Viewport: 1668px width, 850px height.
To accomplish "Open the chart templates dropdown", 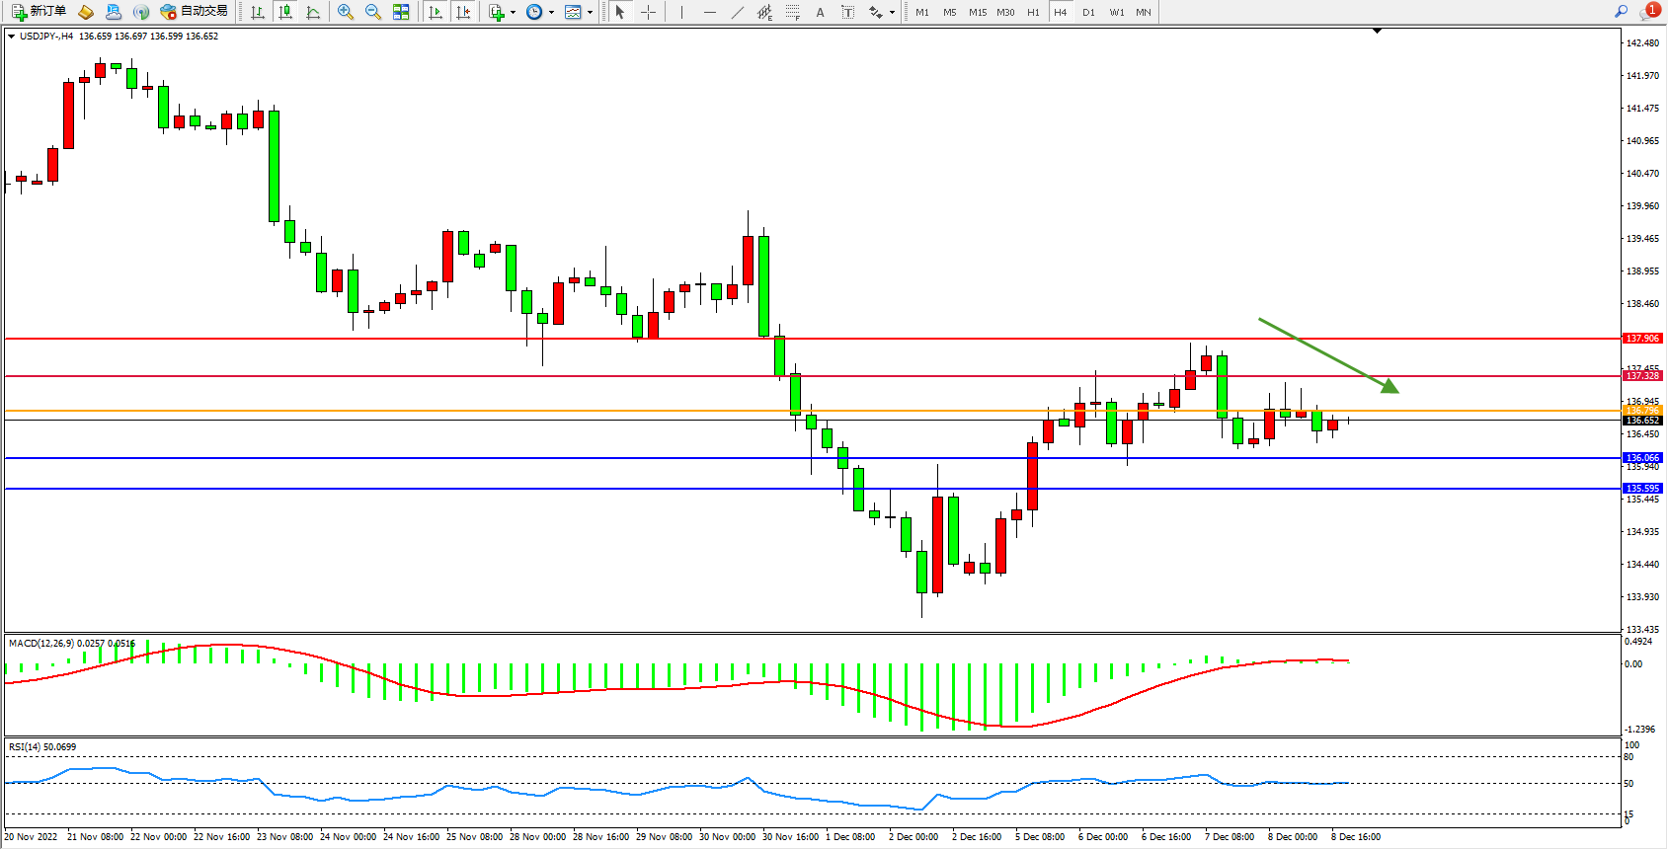I will (590, 13).
